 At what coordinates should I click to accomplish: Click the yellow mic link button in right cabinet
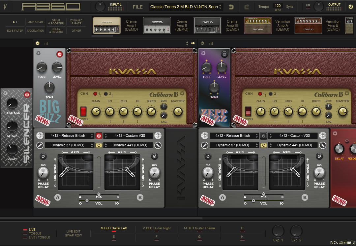pos(264,145)
